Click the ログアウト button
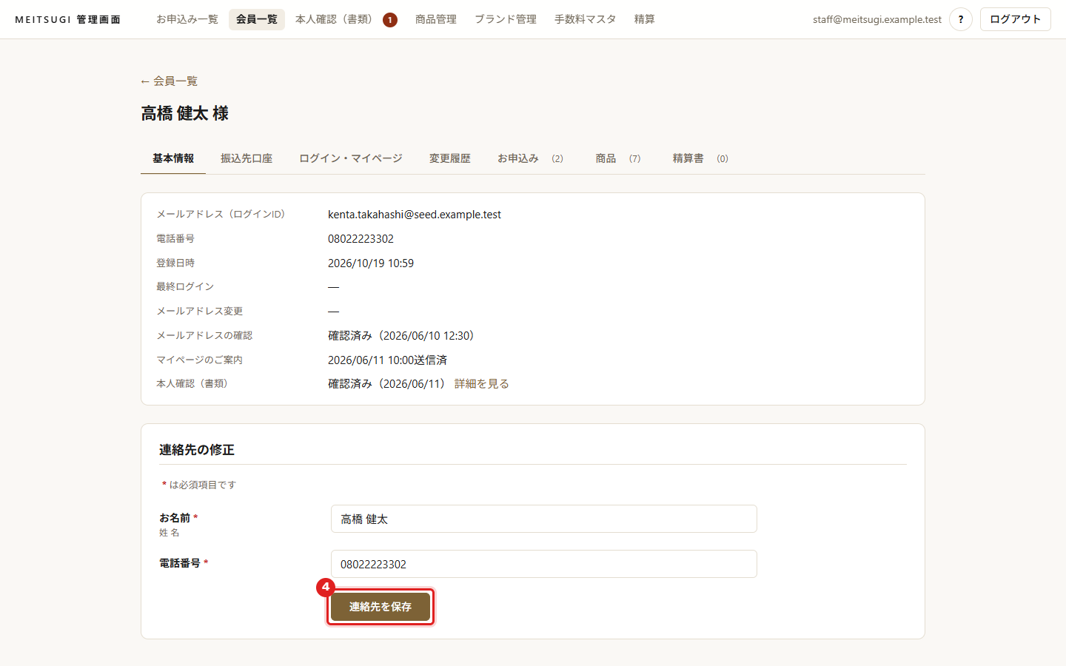This screenshot has width=1066, height=666. [1016, 19]
